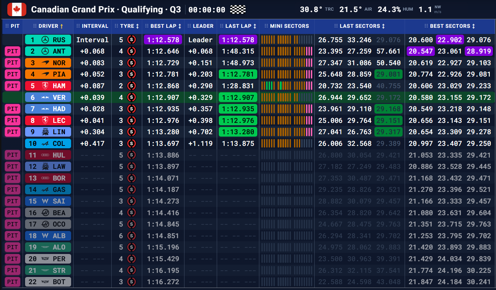
Task: Click the PIT badge for HUL
Action: 12,155
